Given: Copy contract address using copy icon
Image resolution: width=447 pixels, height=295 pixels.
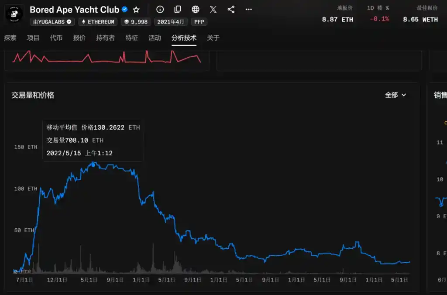Looking at the screenshot, I should coord(178,10).
